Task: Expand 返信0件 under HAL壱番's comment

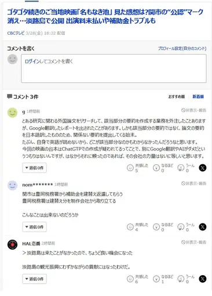Action: click(34, 279)
